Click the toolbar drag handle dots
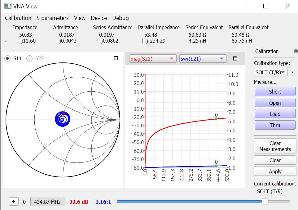This screenshot has height=210, width=298. pos(6,41)
